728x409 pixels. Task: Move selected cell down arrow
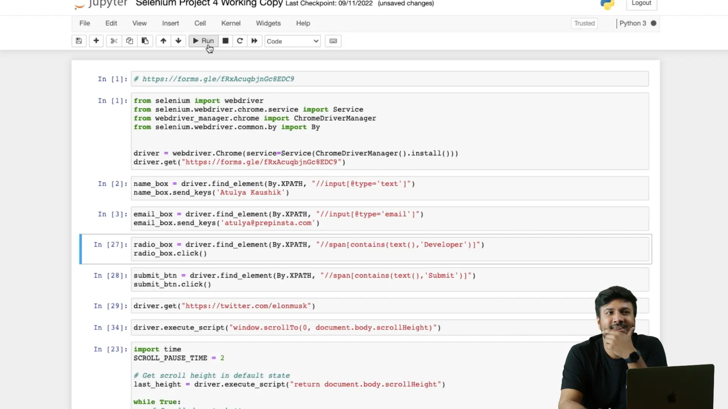point(178,41)
